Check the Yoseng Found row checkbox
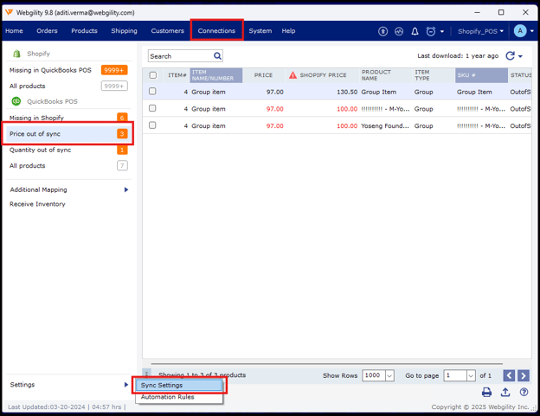 153,125
